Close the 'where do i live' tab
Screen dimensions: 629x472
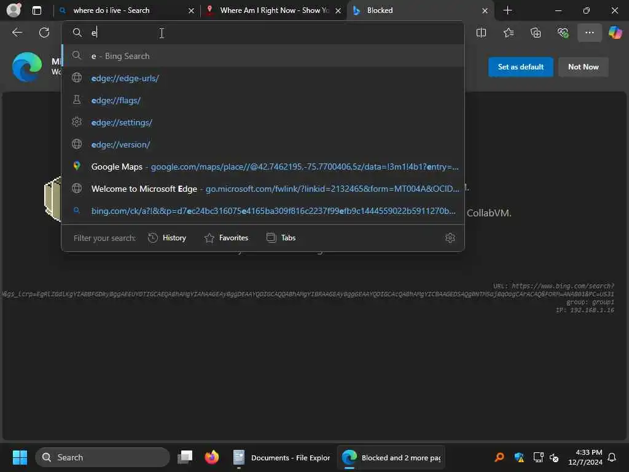[192, 11]
